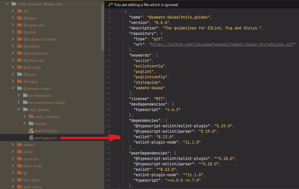Screen dimensions: 299x189
Task: Click the BasicPreset.js JavaScript file icon
Action: tap(31, 130)
